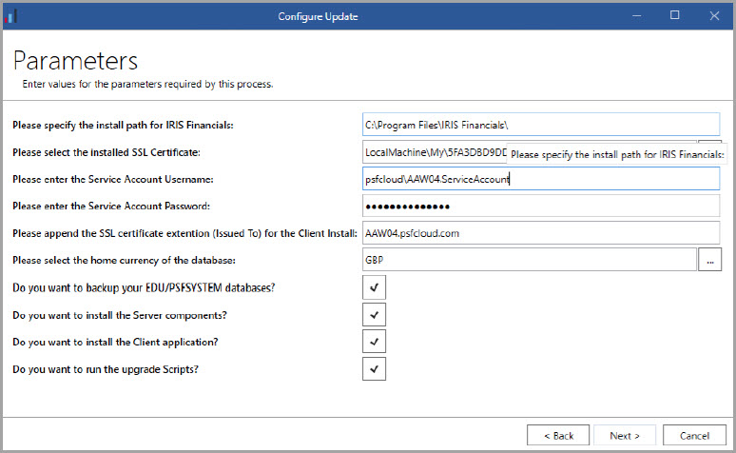Image resolution: width=736 pixels, height=453 pixels.
Task: Close the Configure Update dialog
Action: pyautogui.click(x=713, y=16)
